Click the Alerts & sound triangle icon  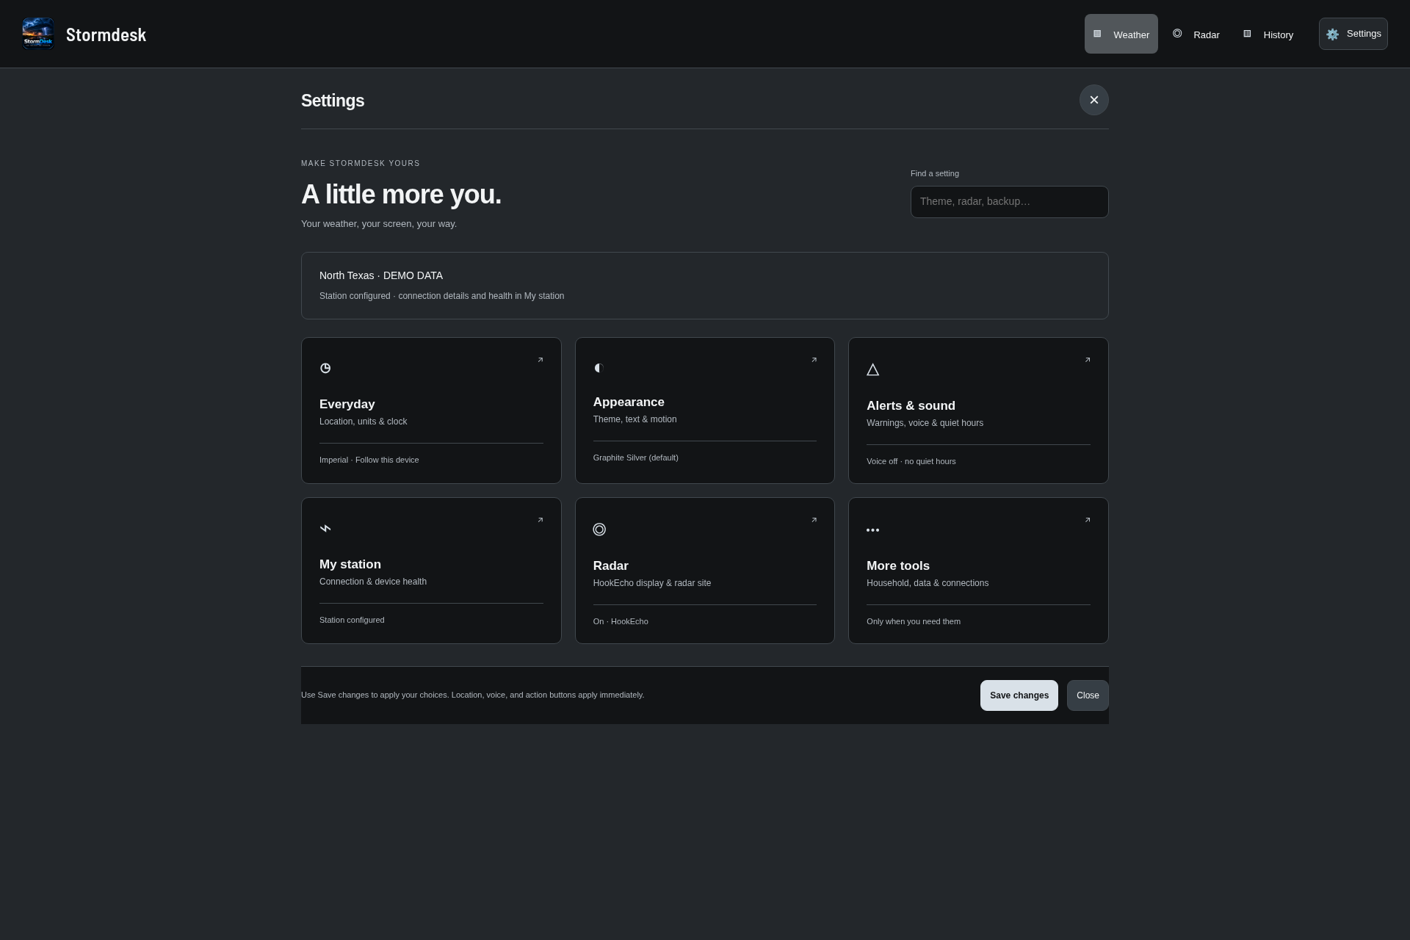coord(872,369)
